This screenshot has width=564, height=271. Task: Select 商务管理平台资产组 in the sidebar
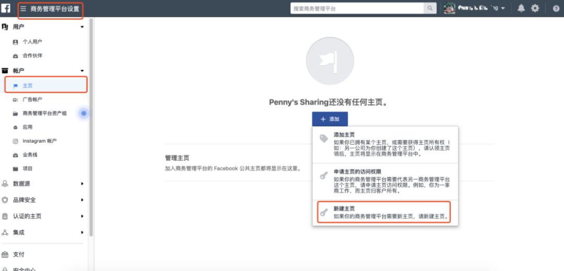(x=44, y=114)
